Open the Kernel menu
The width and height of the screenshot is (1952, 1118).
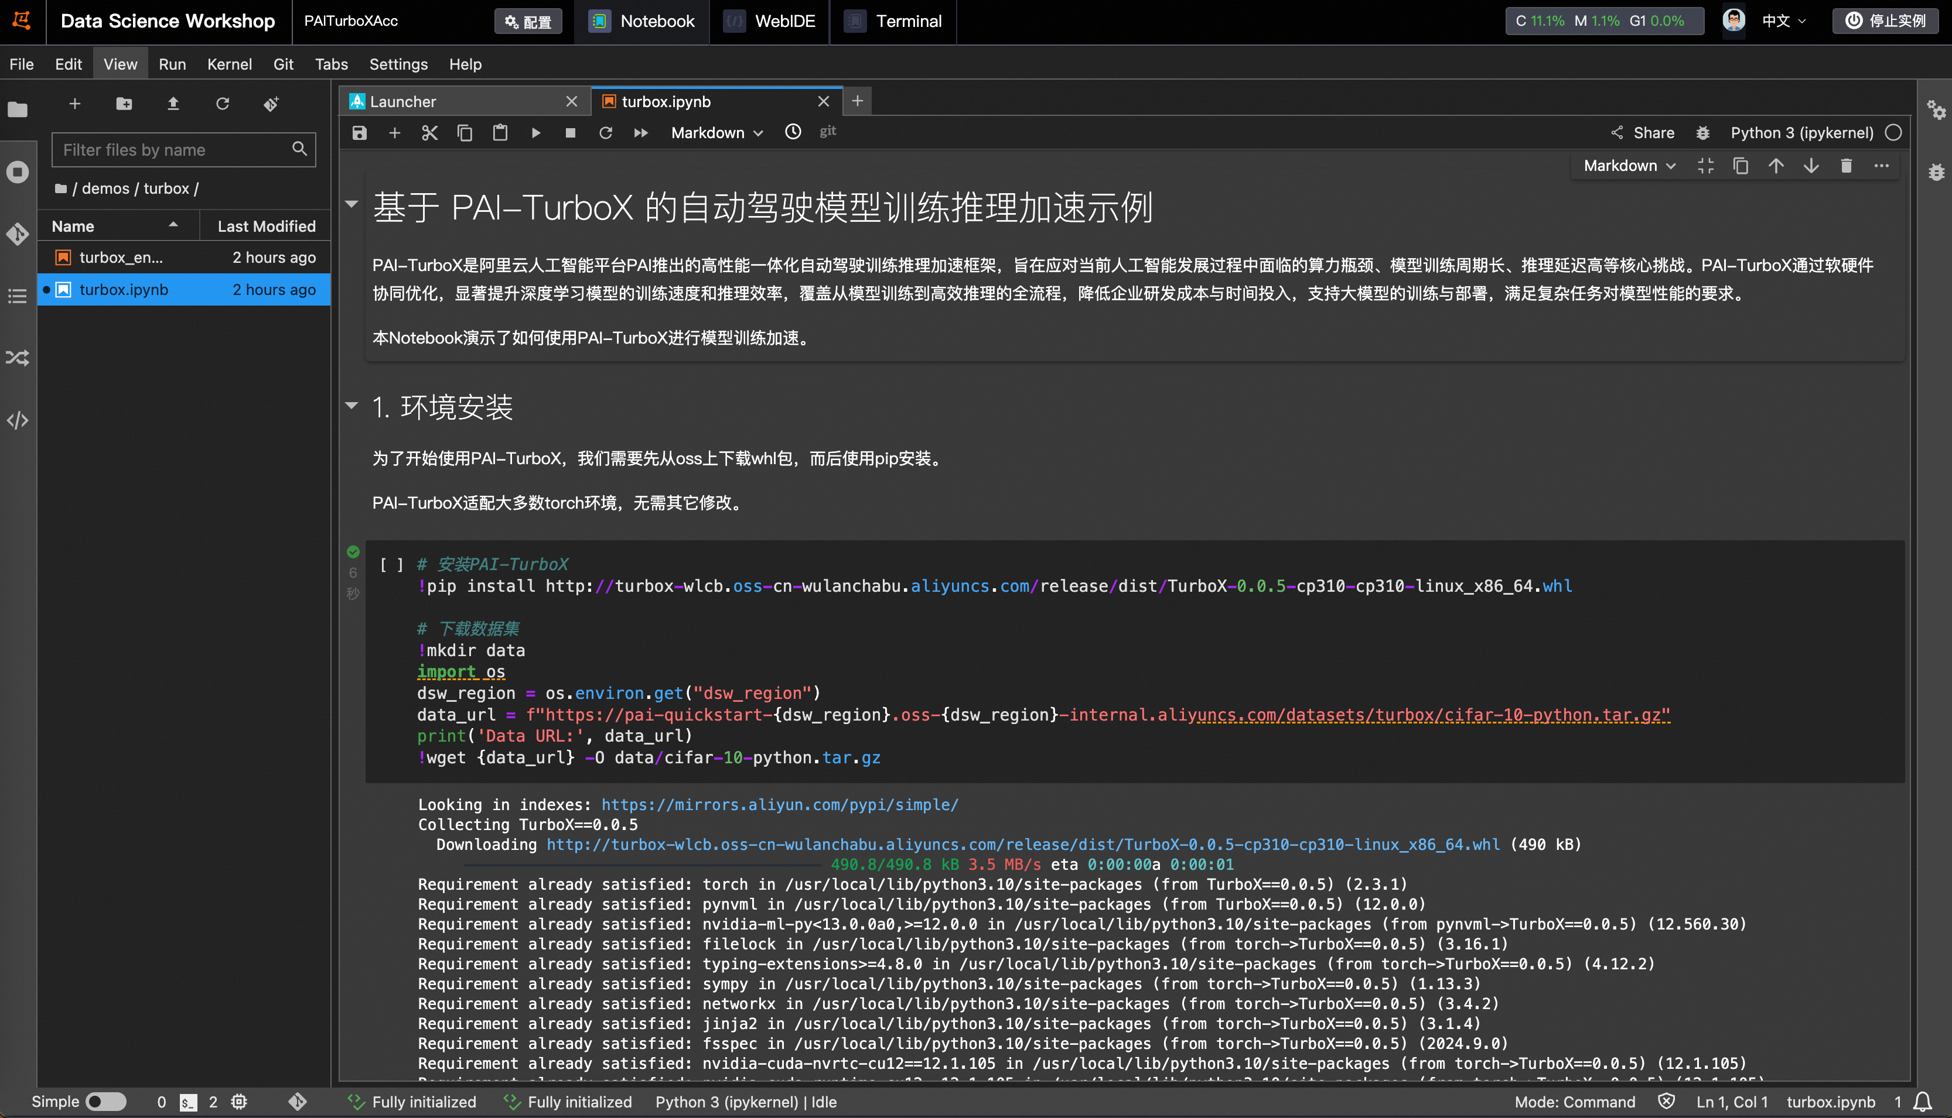coord(229,64)
